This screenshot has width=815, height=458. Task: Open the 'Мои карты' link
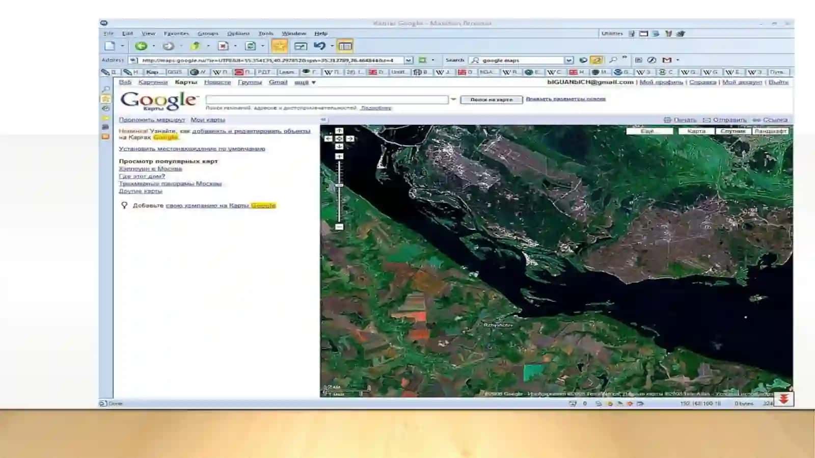(x=208, y=120)
